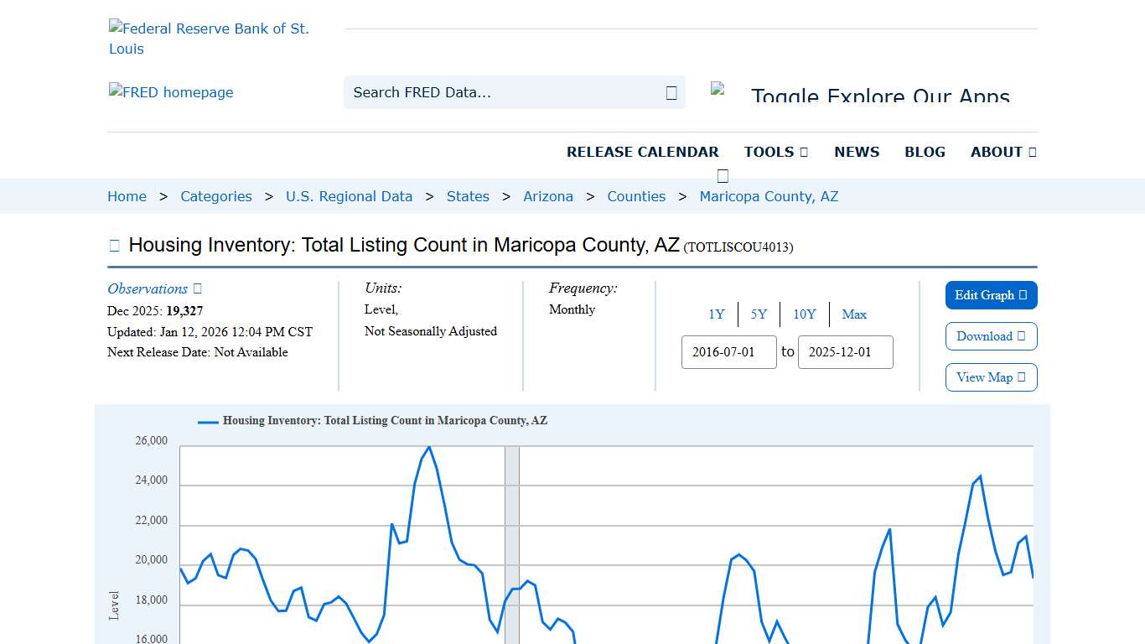The width and height of the screenshot is (1145, 644).
Task: Click the FRED homepage logo
Action: (170, 92)
